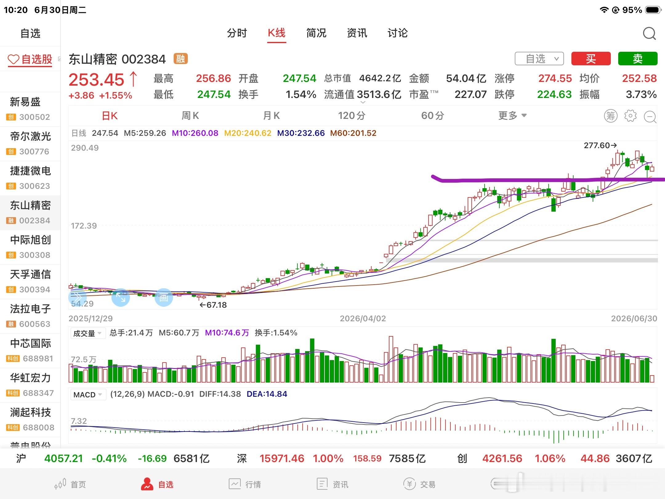Tap the 总市值 4642.2亿 value

380,78
